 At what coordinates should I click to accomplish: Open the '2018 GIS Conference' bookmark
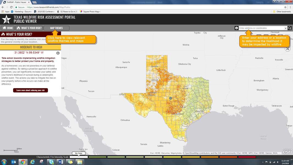point(44,12)
